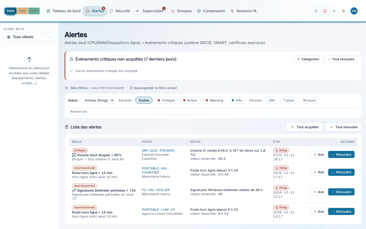
Task: Acknowledge the PORTABLE-LUM-03 alert
Action: pyautogui.click(x=319, y=211)
